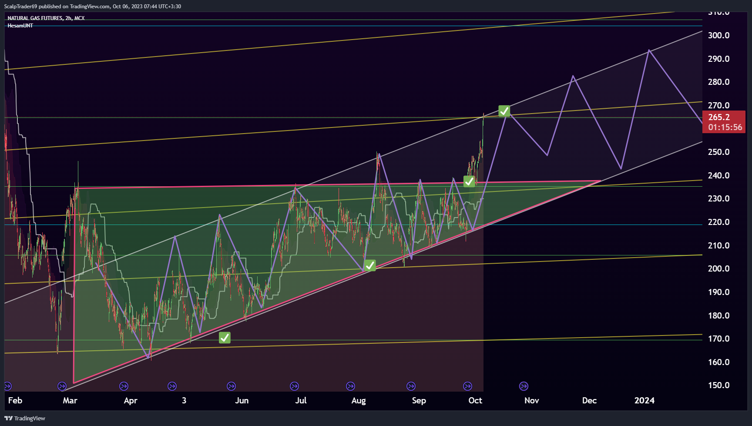Click the Oct label on the time axis
This screenshot has width=752, height=426.
click(475, 400)
